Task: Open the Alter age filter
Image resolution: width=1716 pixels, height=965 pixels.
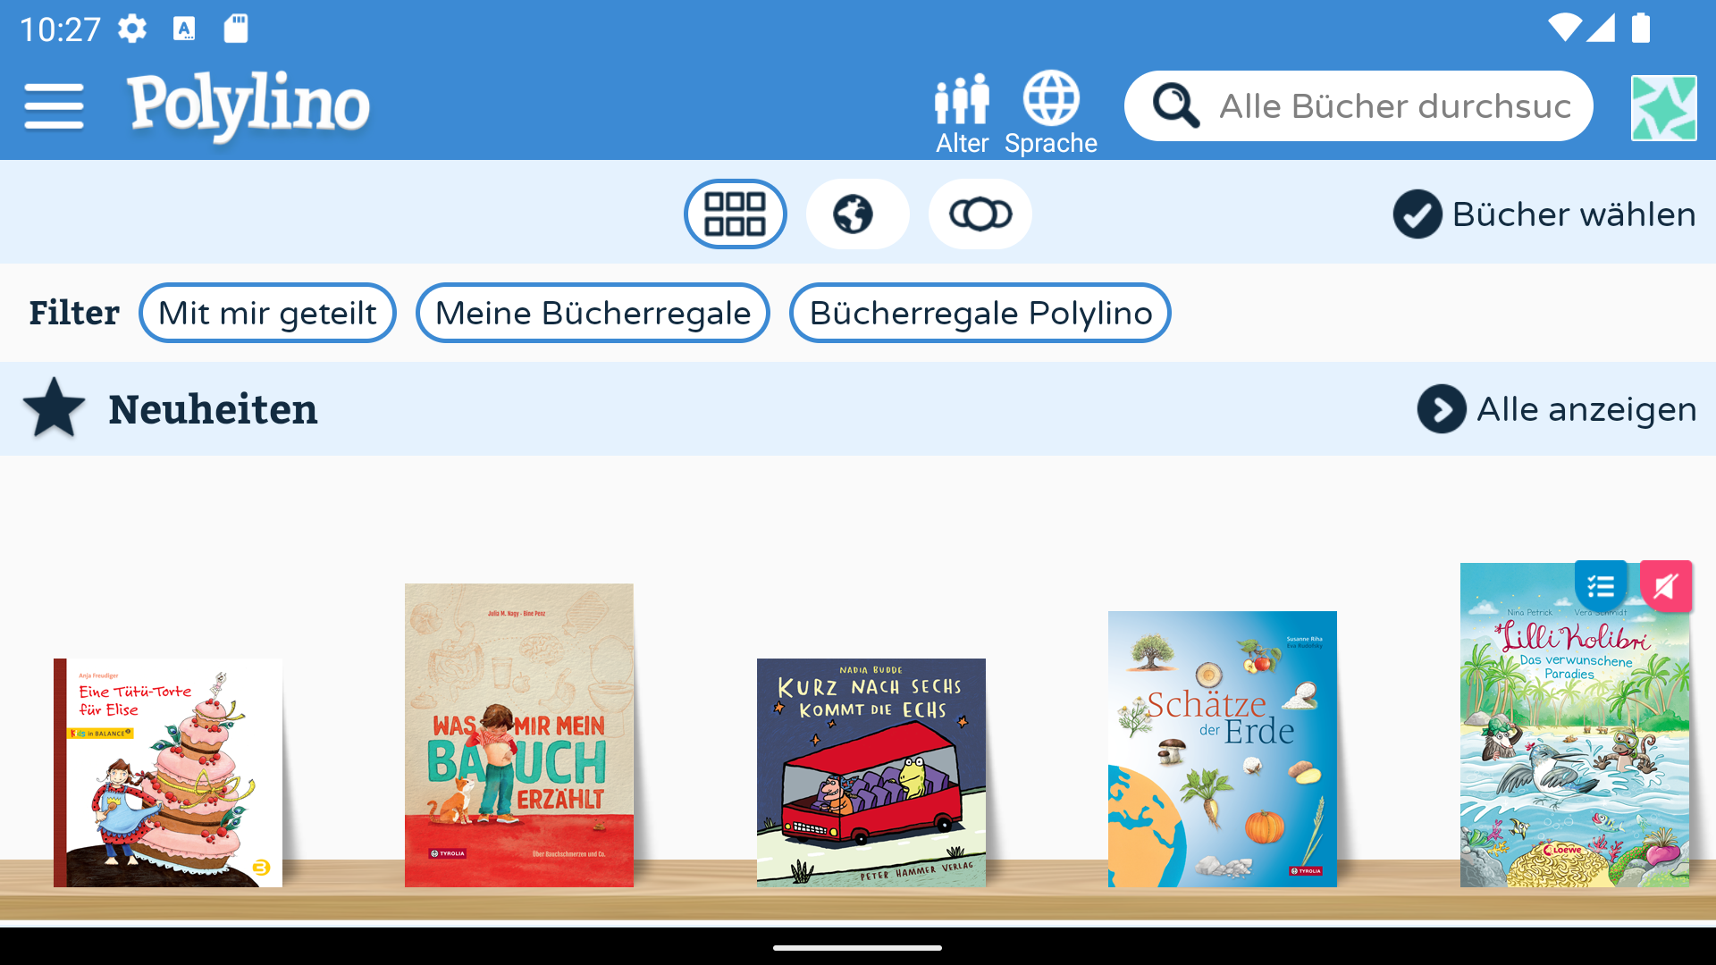Action: [x=962, y=113]
